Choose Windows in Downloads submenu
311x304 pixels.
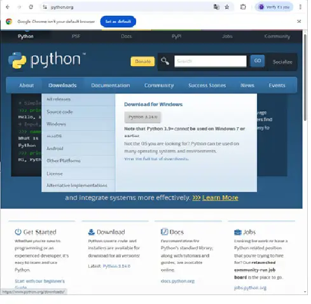click(x=78, y=124)
